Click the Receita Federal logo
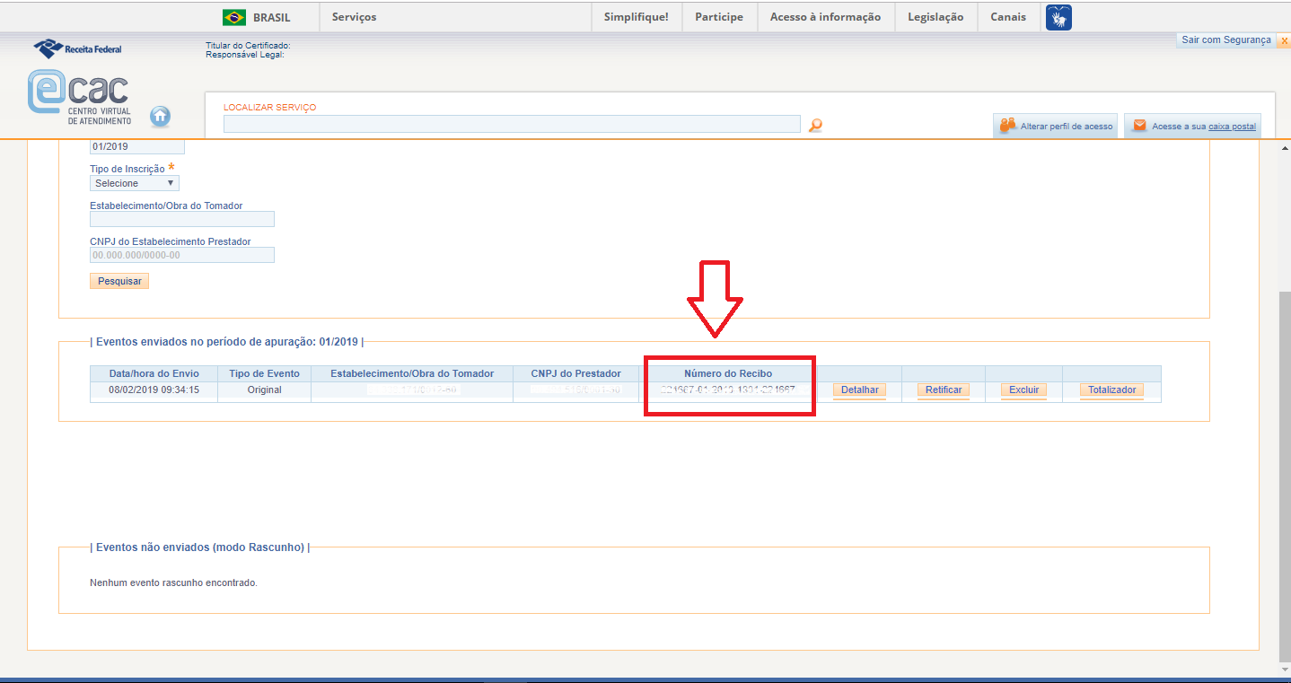The image size is (1291, 683). (77, 48)
